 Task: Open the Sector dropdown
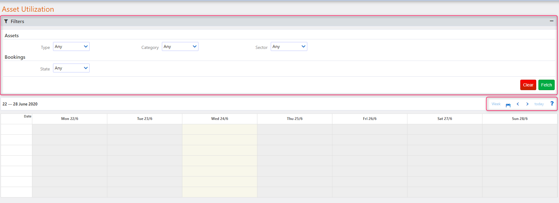click(289, 46)
